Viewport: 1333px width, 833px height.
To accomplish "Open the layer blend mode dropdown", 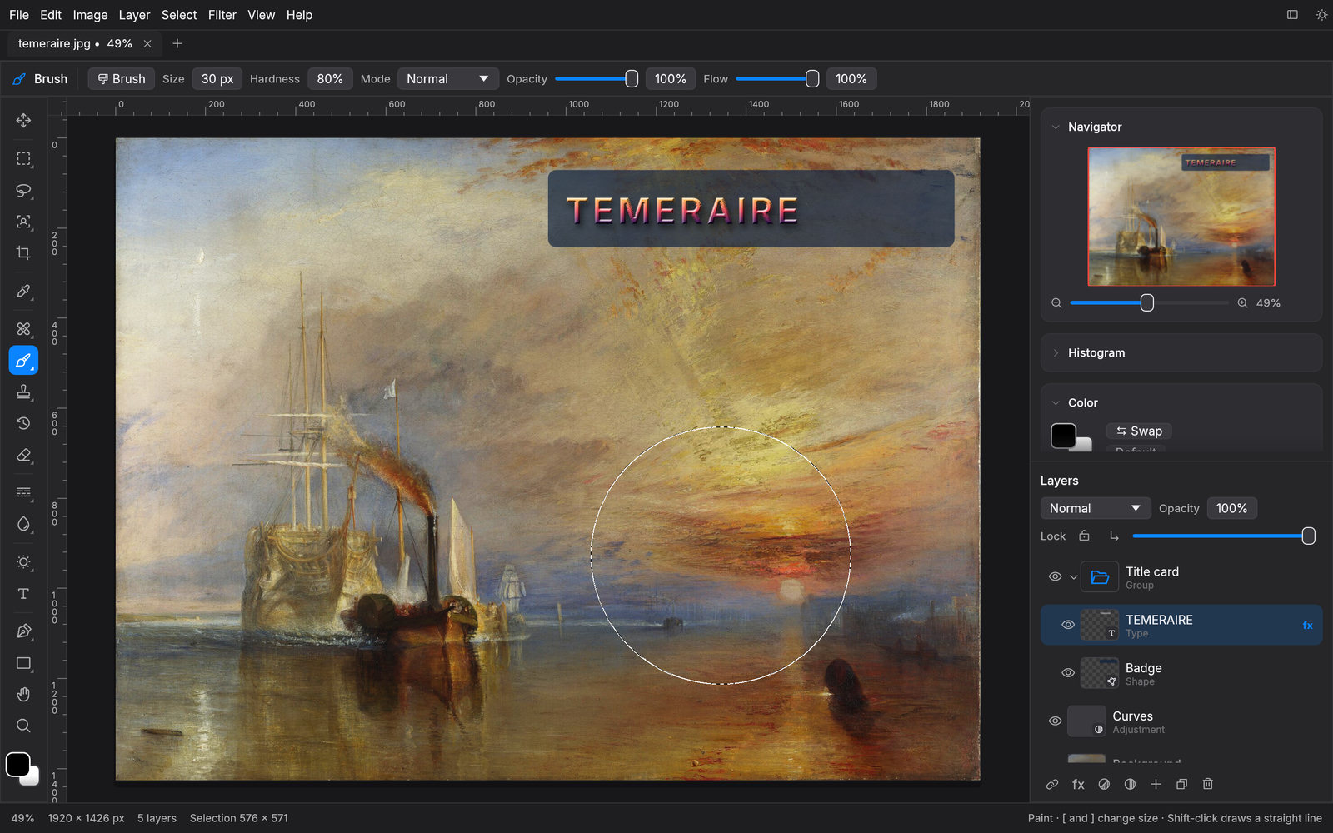I will pyautogui.click(x=1096, y=508).
